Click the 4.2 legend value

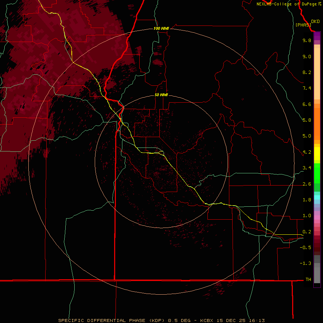pyautogui.click(x=307, y=152)
